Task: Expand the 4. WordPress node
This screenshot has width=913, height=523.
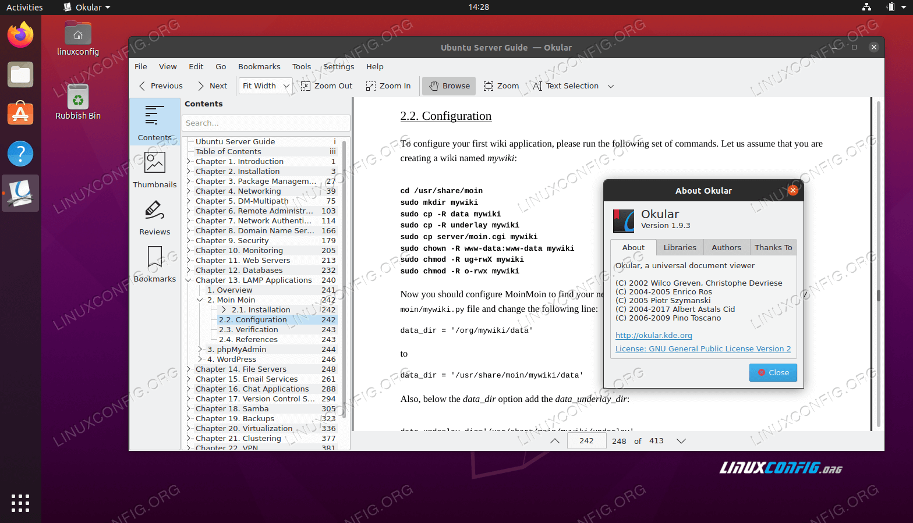Action: [x=200, y=360]
